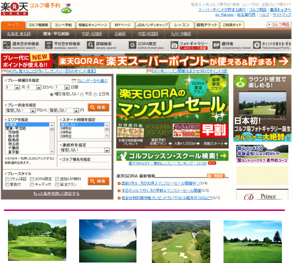Open the 優待権 ticket icon
The height and width of the screenshot is (263, 292).
(x=216, y=45)
